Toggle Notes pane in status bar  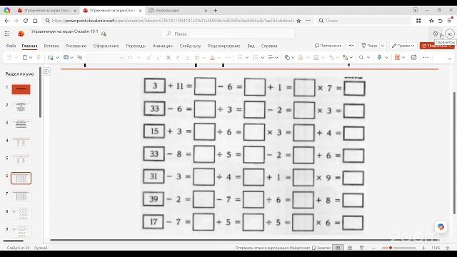click(321, 248)
